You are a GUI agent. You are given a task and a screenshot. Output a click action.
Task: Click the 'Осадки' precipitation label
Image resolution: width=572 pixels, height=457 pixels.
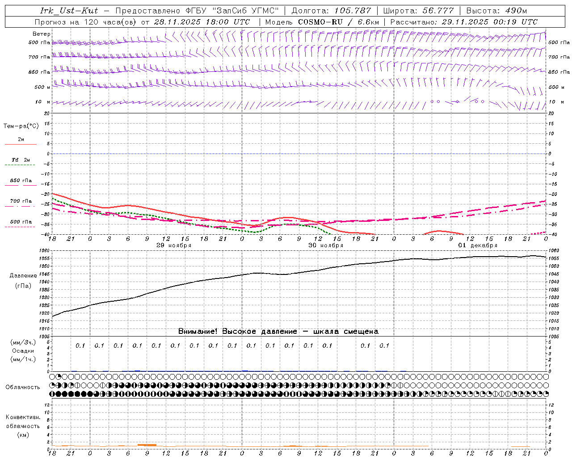click(x=23, y=351)
